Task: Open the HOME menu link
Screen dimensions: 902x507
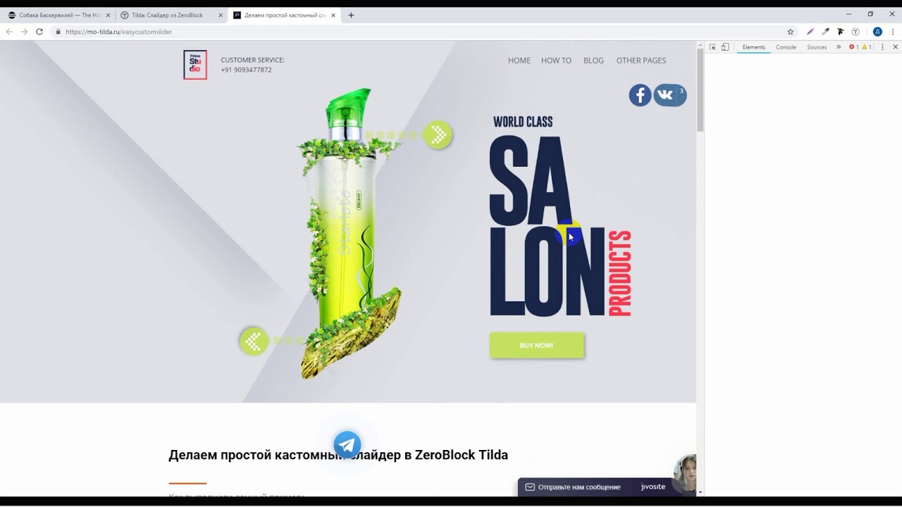Action: pyautogui.click(x=519, y=61)
